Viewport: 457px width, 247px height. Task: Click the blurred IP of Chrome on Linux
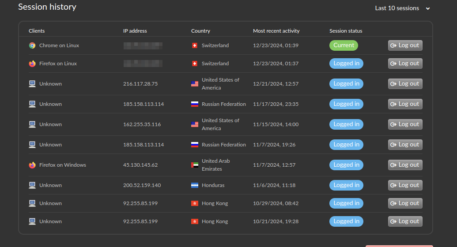(x=143, y=45)
